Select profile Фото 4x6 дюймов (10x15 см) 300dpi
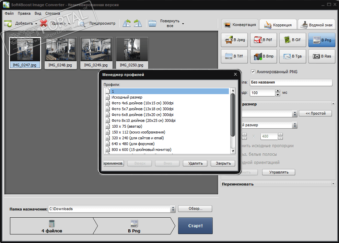Viewport: 339px width, 243px height. tap(142, 103)
